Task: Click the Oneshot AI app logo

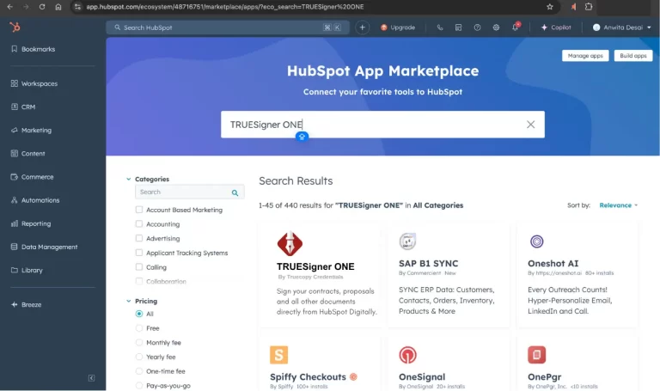Action: click(x=536, y=241)
